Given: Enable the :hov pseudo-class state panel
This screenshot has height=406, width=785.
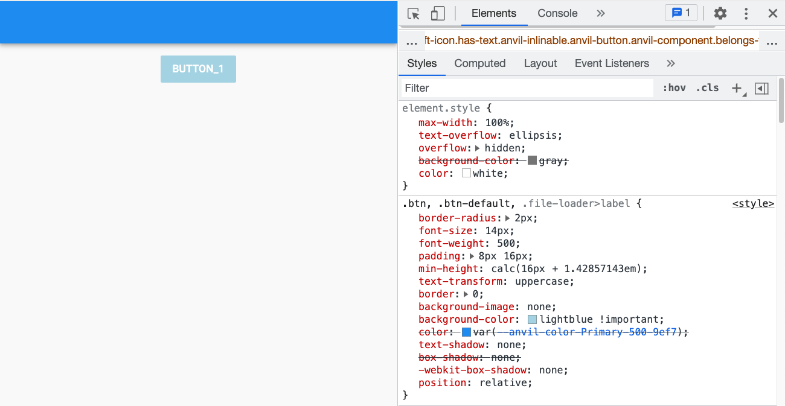Looking at the screenshot, I should pyautogui.click(x=674, y=87).
